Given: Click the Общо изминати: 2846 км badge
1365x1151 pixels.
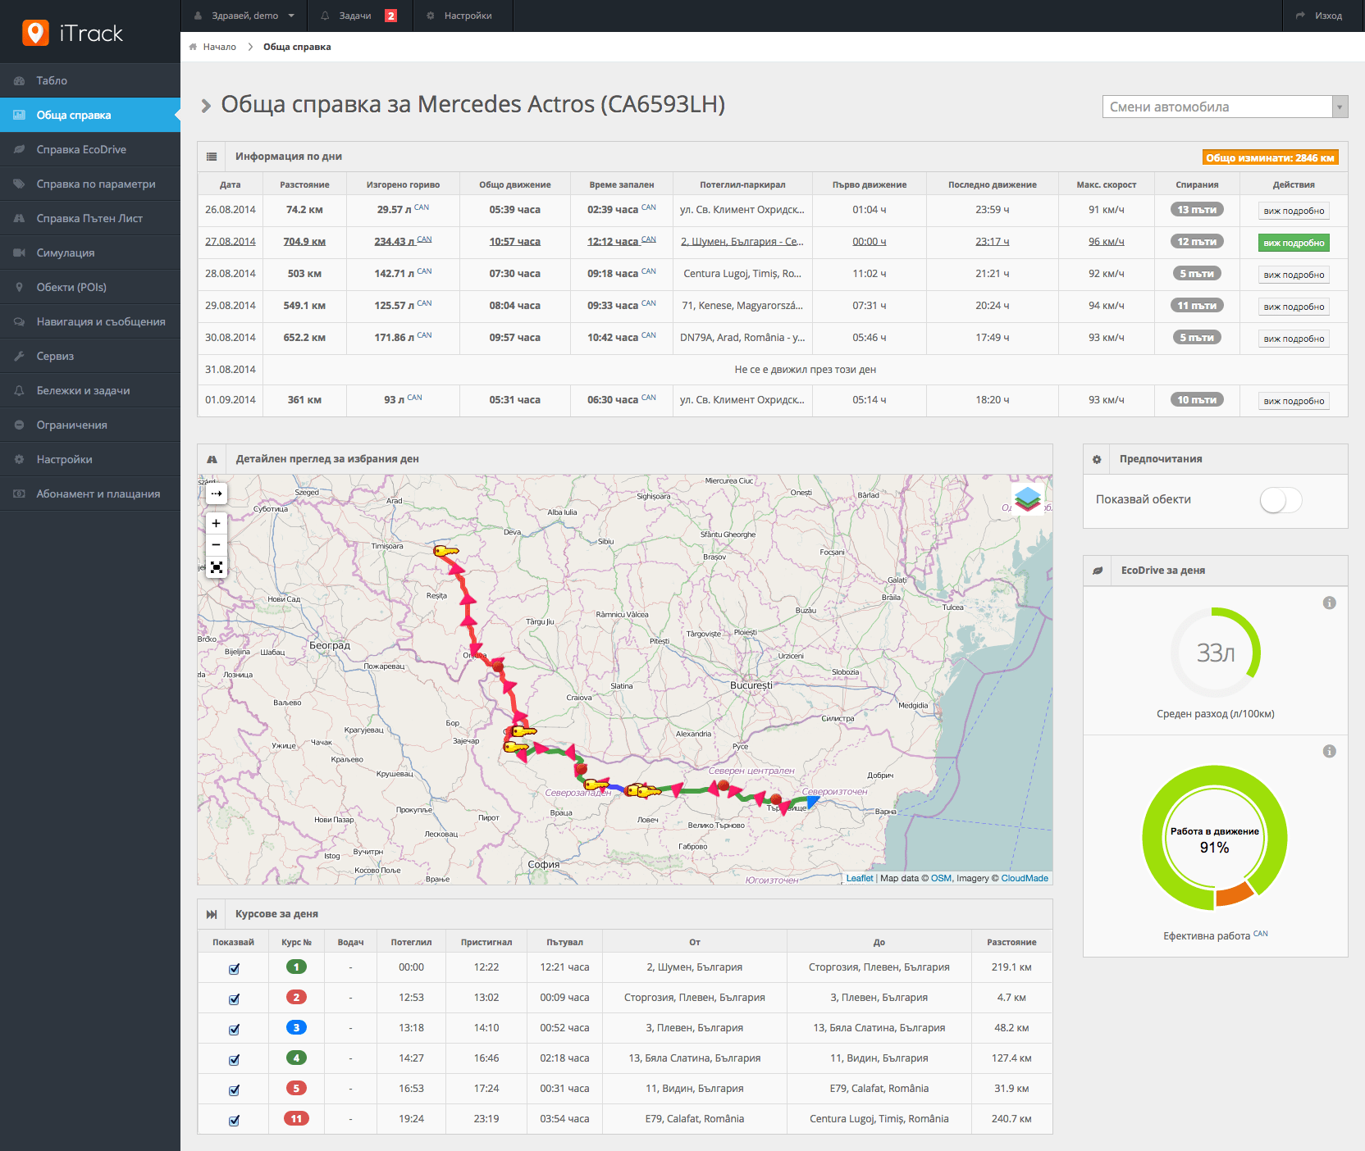Looking at the screenshot, I should click(1270, 157).
